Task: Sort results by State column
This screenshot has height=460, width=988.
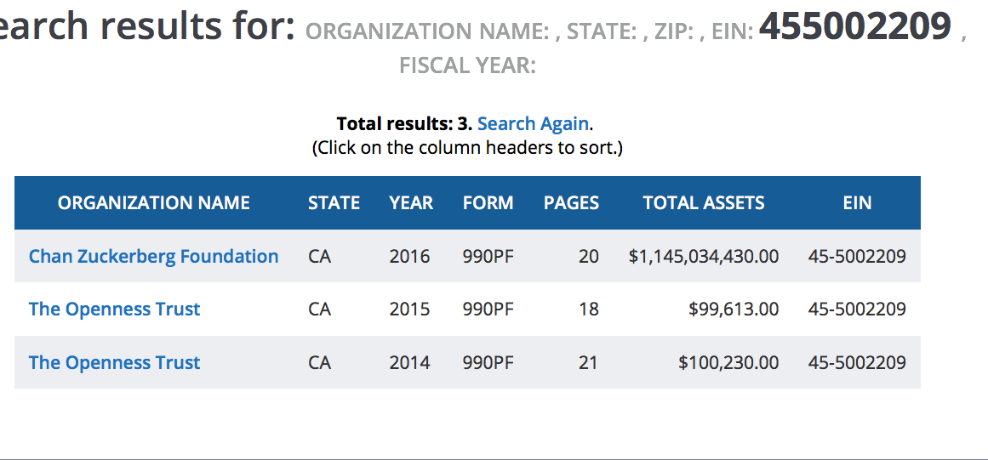Action: point(334,202)
